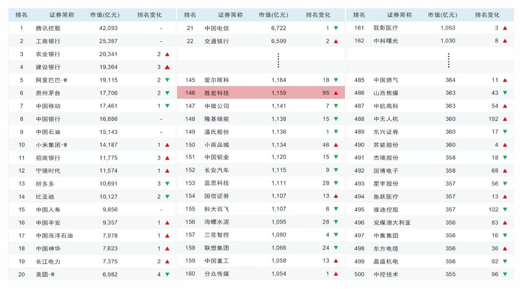
Task: Open the 贵州茅台 stock entry
Action: [x=48, y=93]
